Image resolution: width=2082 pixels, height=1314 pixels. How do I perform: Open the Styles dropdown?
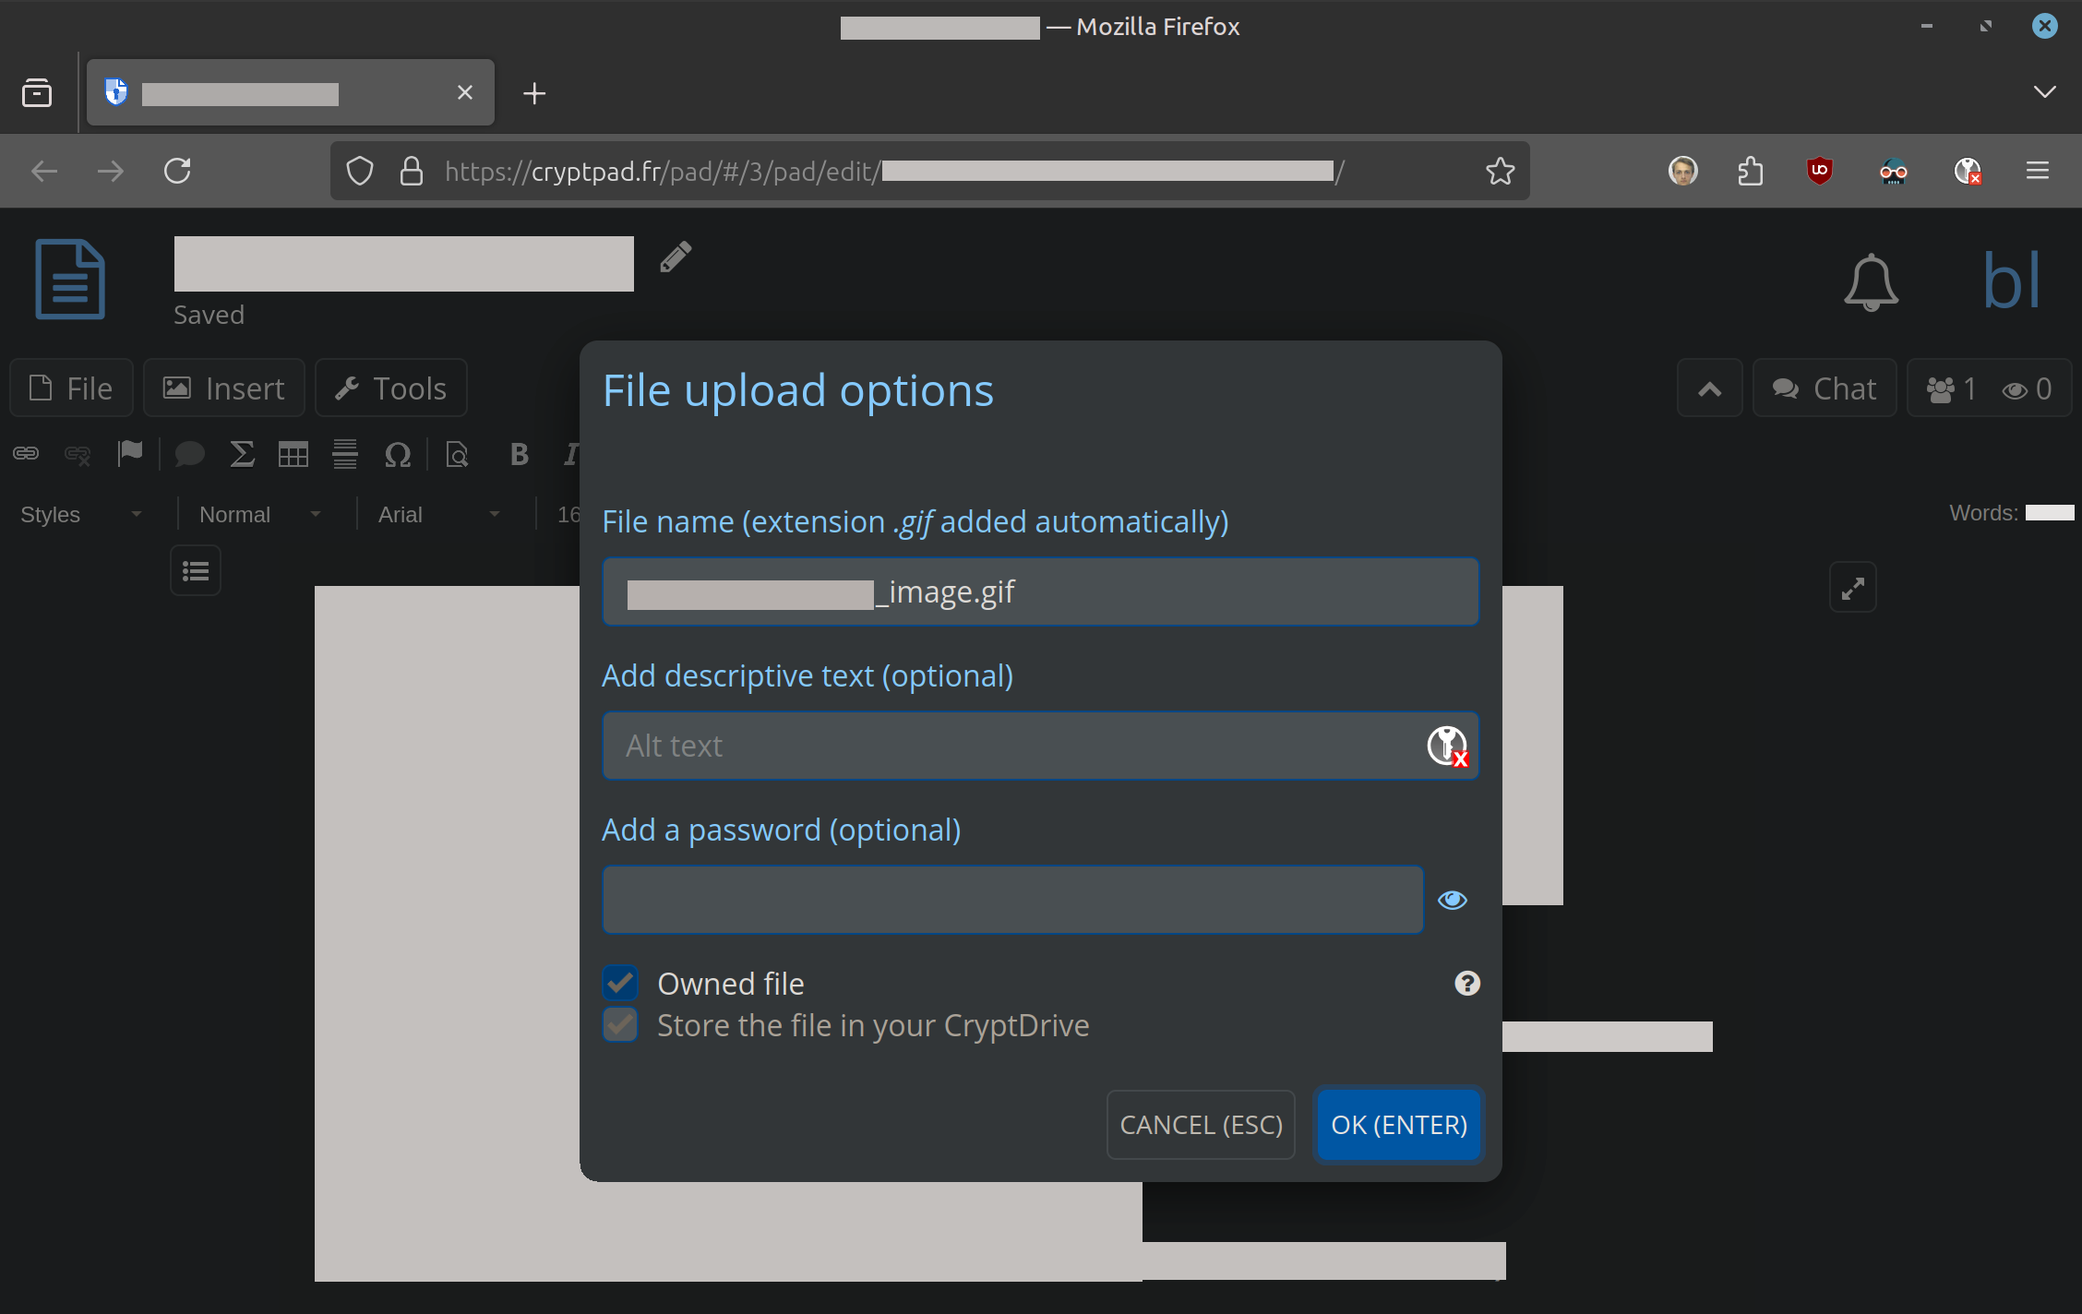pos(81,514)
